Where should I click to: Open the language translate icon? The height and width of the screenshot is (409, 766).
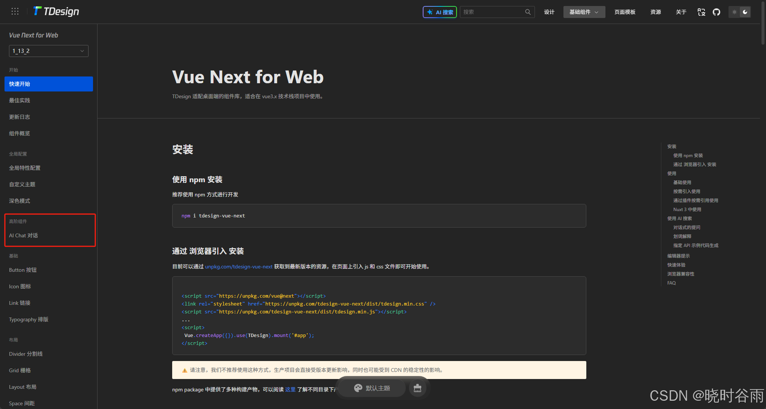pos(701,12)
